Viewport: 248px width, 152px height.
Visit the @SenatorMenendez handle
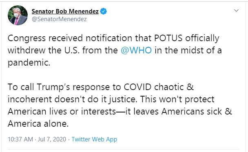(59, 19)
